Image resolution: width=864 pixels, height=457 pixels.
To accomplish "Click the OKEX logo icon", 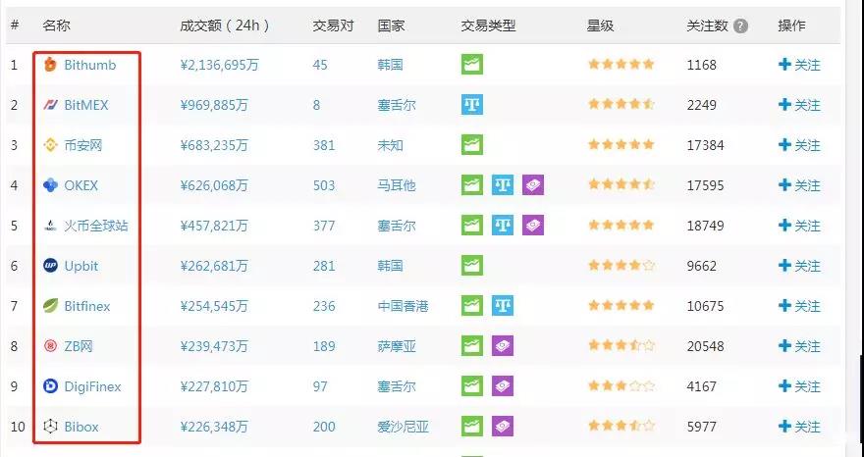I will tap(50, 185).
